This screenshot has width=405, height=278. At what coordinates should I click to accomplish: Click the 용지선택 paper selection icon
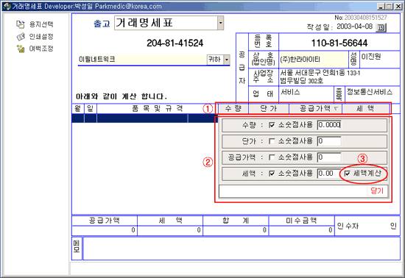[x=20, y=24]
